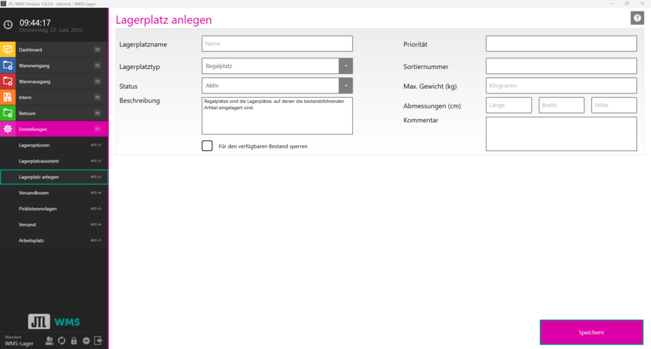Viewport: 651px width, 349px height.
Task: Open the Dashboard menu entry
Action: pyautogui.click(x=54, y=49)
